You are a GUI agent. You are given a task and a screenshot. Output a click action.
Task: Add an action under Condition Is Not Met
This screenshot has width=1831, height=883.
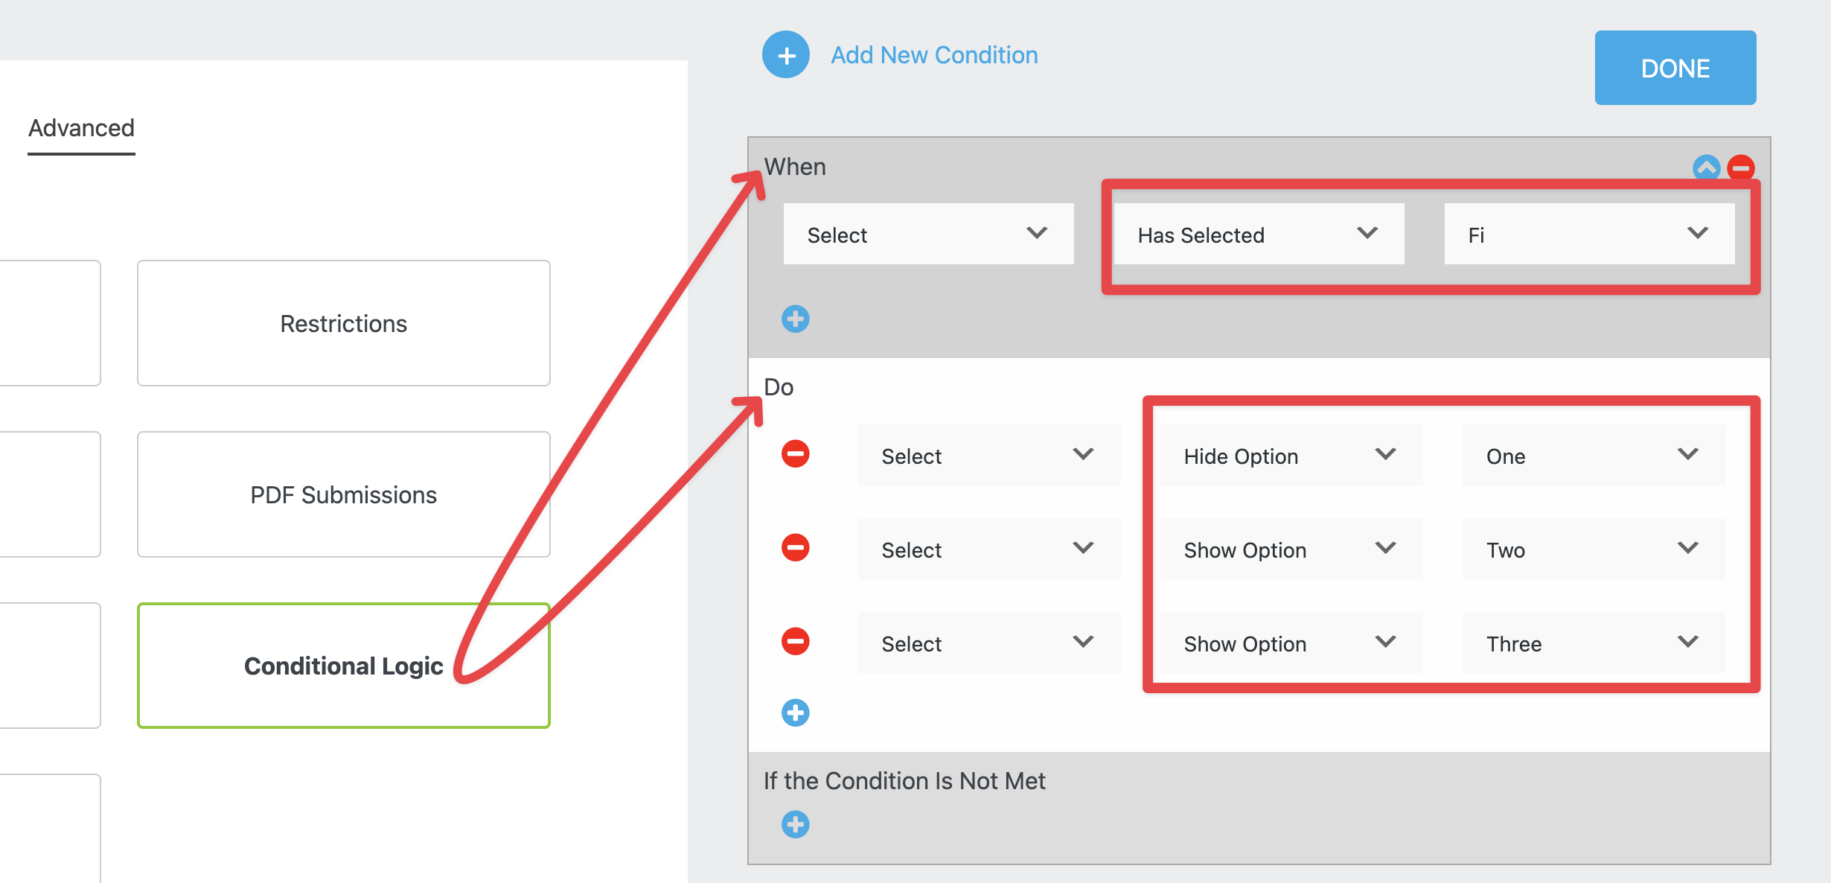click(795, 825)
